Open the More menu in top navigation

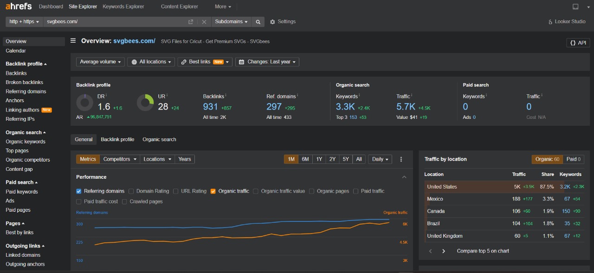coord(223,6)
